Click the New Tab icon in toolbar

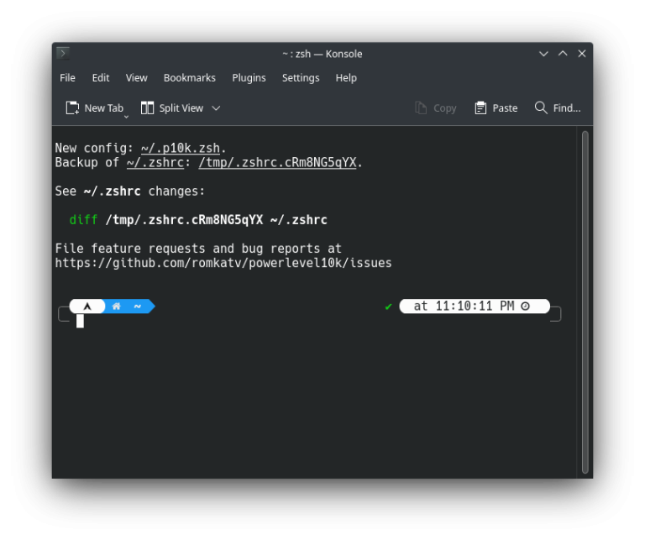[72, 108]
